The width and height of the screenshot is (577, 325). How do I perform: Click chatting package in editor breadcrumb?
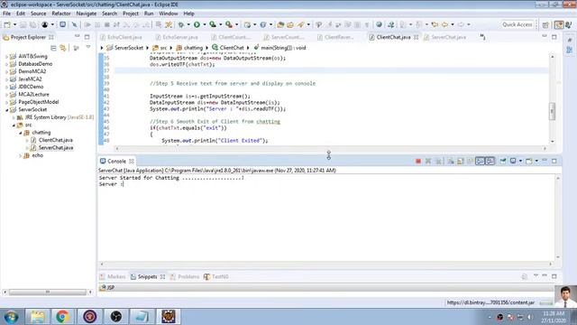(193, 48)
